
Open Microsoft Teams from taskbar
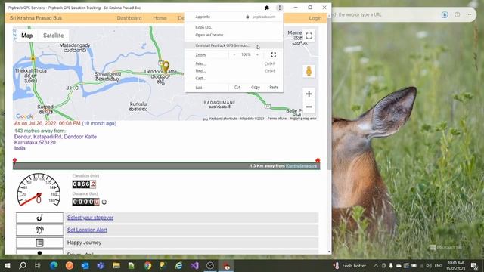click(x=101, y=265)
